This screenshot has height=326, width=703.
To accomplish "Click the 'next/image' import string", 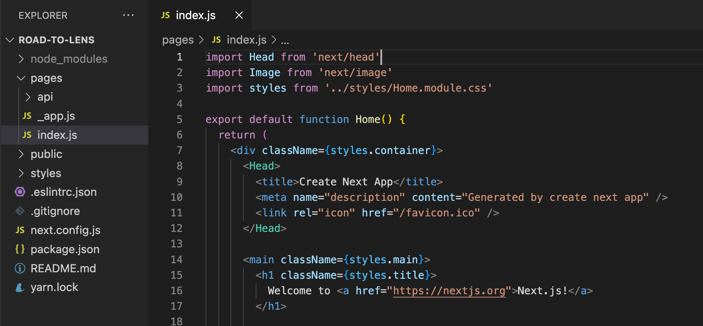I will [355, 72].
